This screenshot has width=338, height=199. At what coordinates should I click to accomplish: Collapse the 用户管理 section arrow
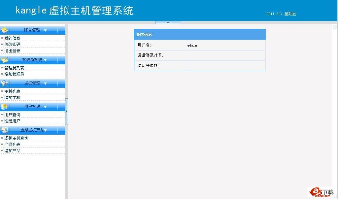tap(45, 107)
